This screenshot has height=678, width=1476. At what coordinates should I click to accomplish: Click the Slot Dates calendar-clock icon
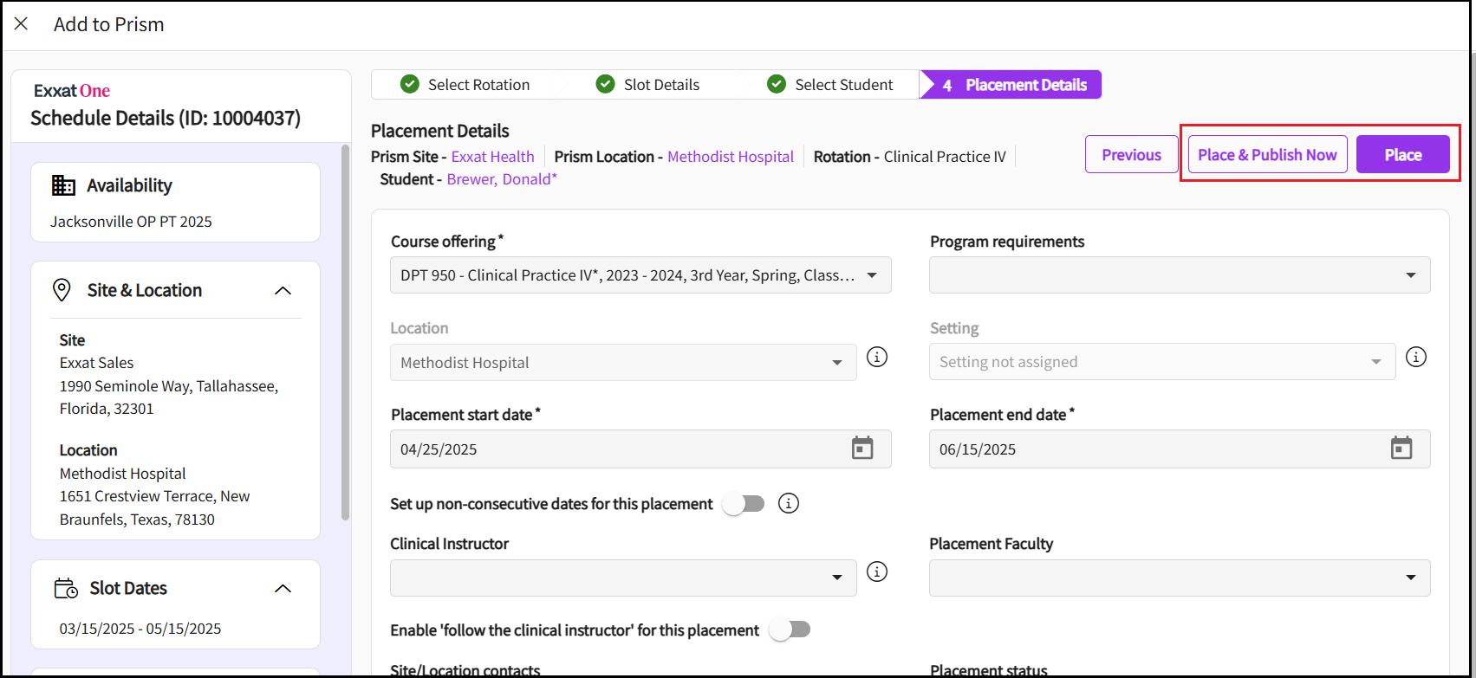click(x=66, y=589)
